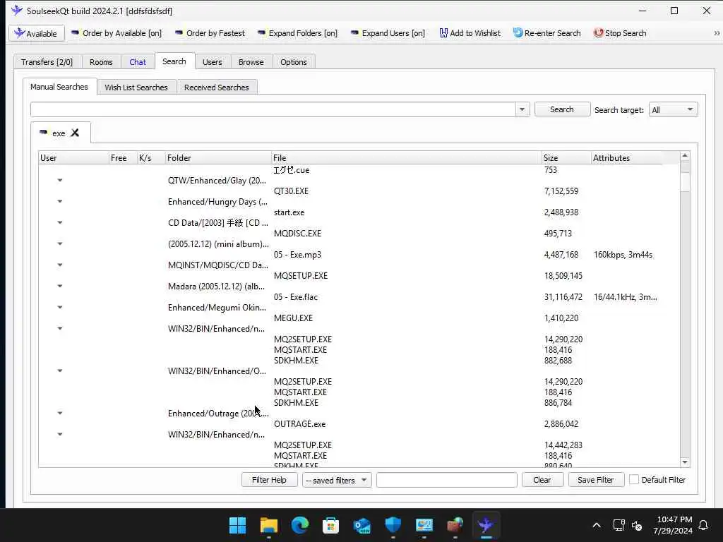Show hidden system tray icons
Screen dimensions: 723x542
[596, 525]
